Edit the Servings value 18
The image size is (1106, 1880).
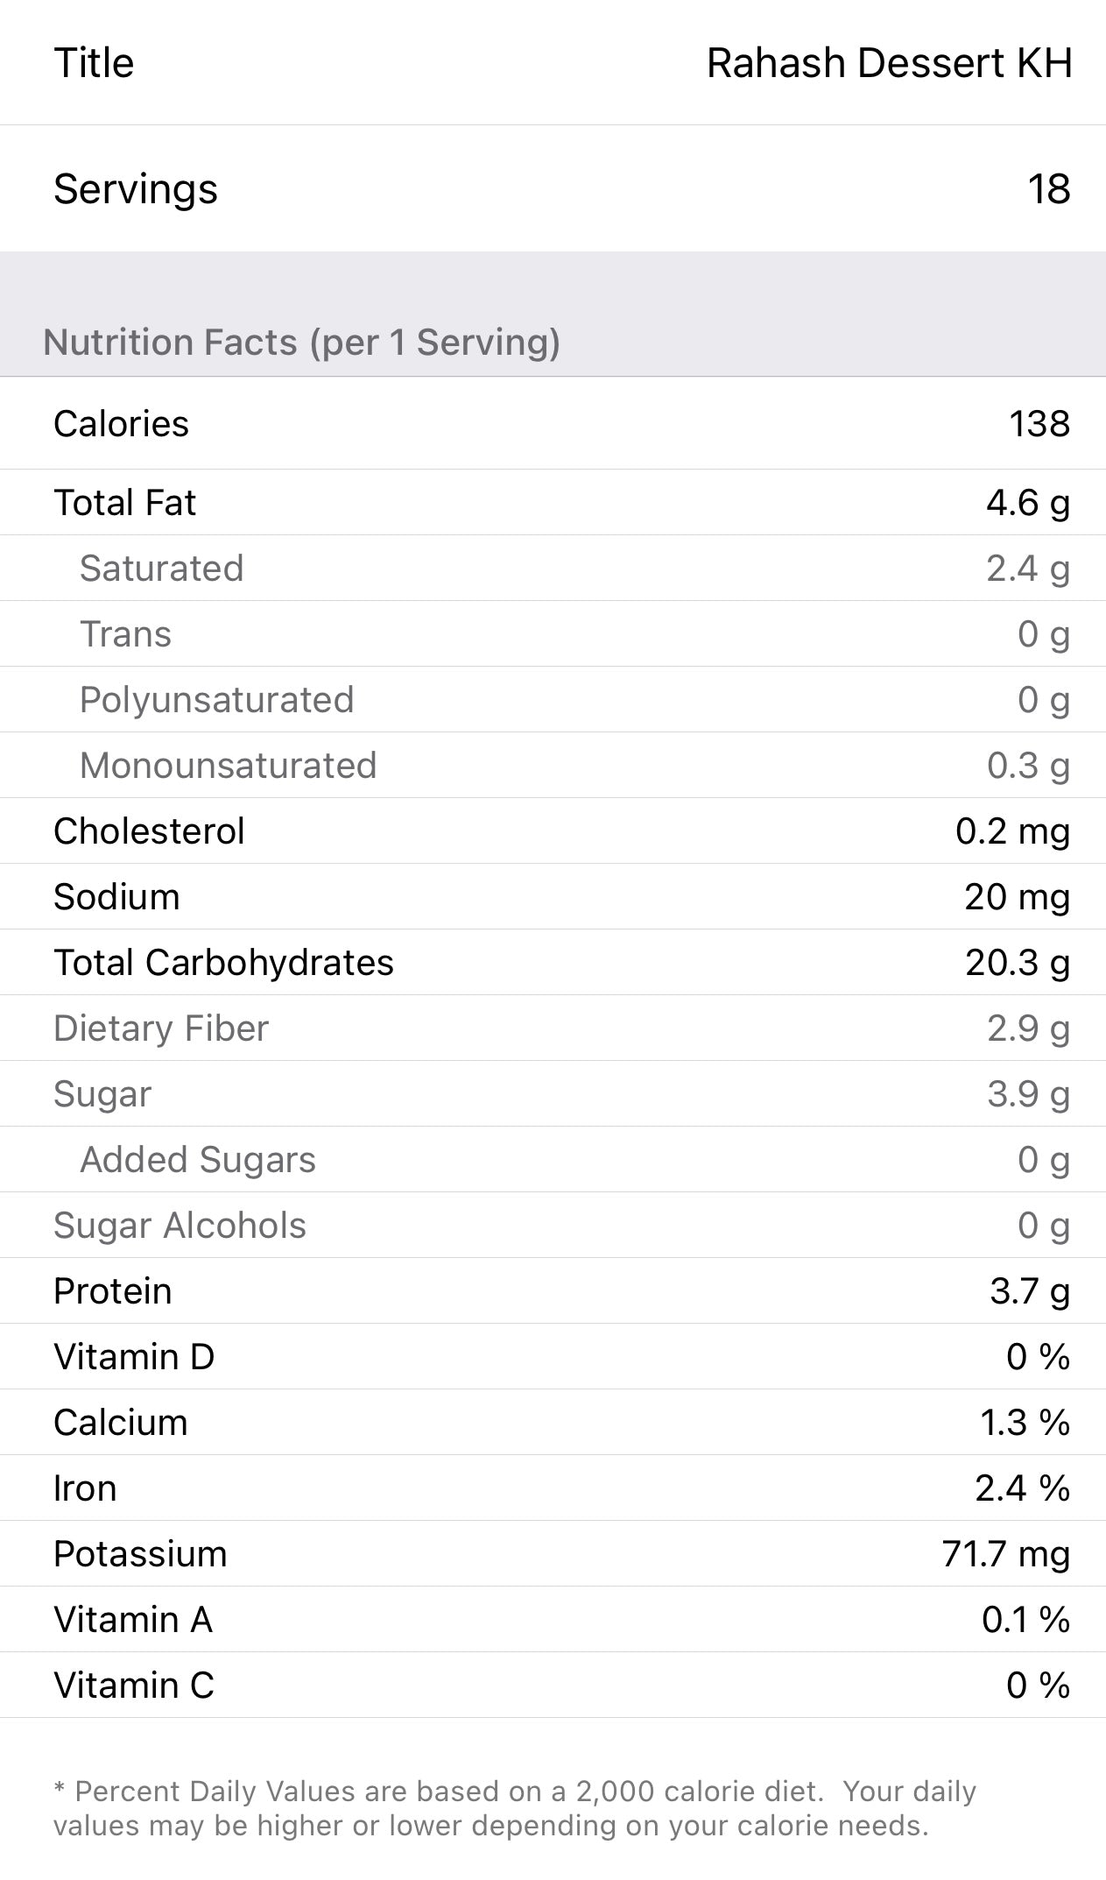coord(1048,189)
